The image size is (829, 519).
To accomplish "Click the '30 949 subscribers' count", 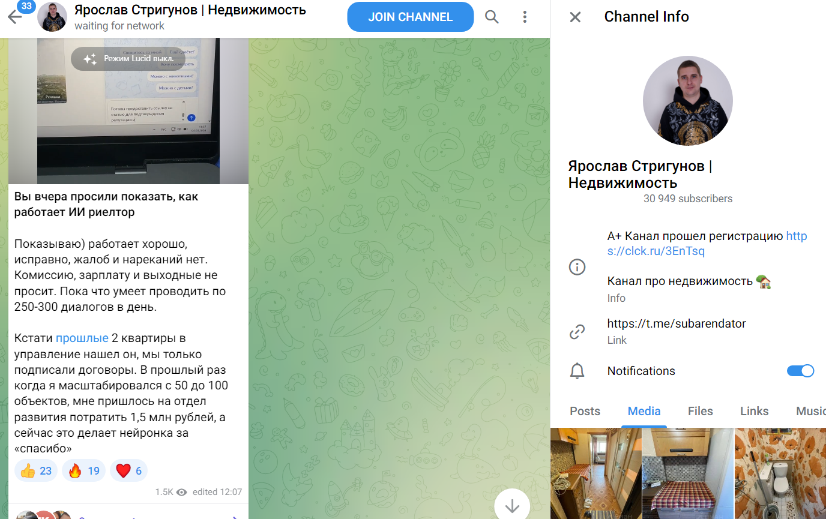I will tap(688, 199).
